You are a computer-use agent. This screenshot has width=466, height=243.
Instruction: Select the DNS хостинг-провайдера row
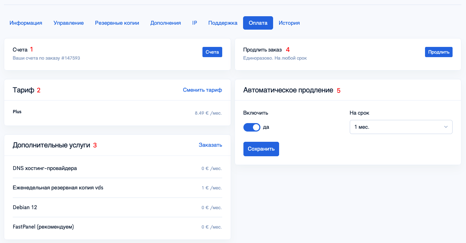point(117,168)
